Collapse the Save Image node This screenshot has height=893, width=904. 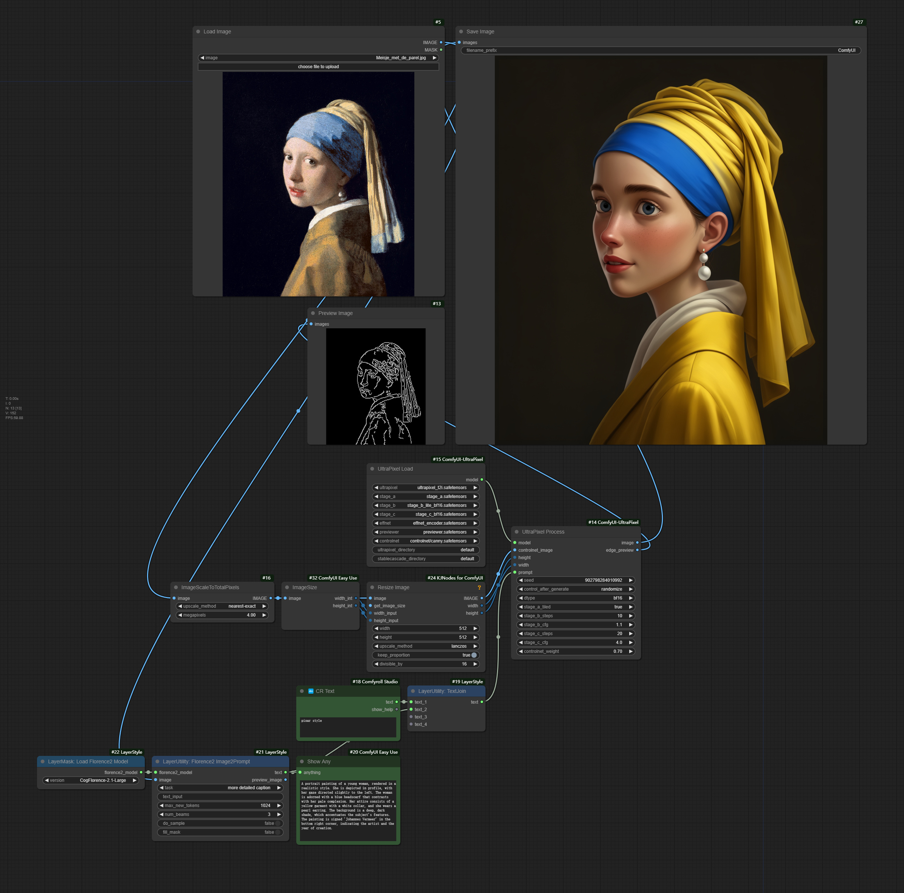[x=462, y=31]
